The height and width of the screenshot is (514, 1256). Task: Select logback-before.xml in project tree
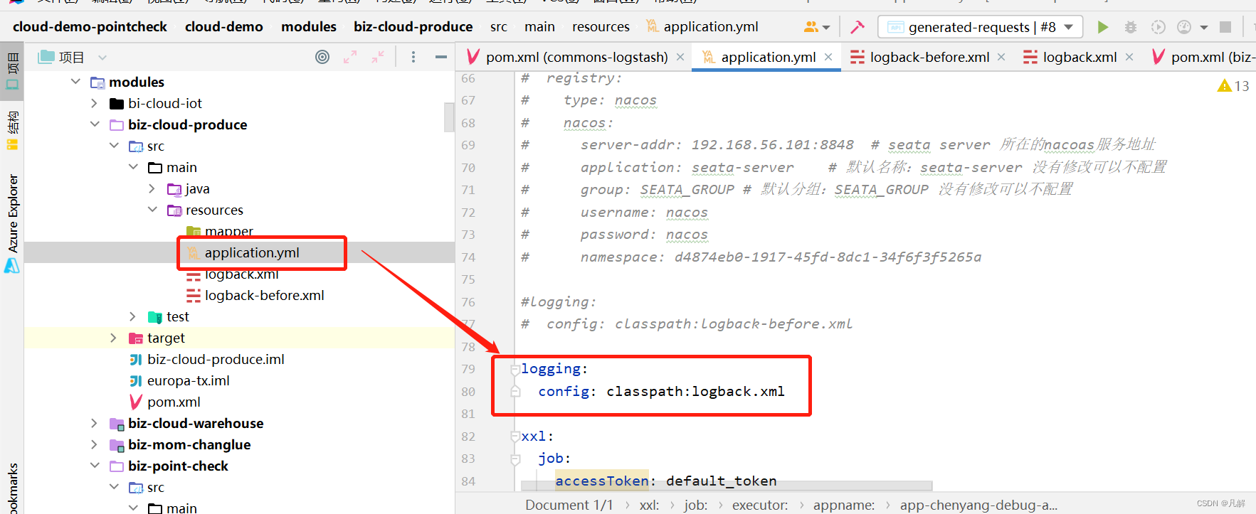264,295
